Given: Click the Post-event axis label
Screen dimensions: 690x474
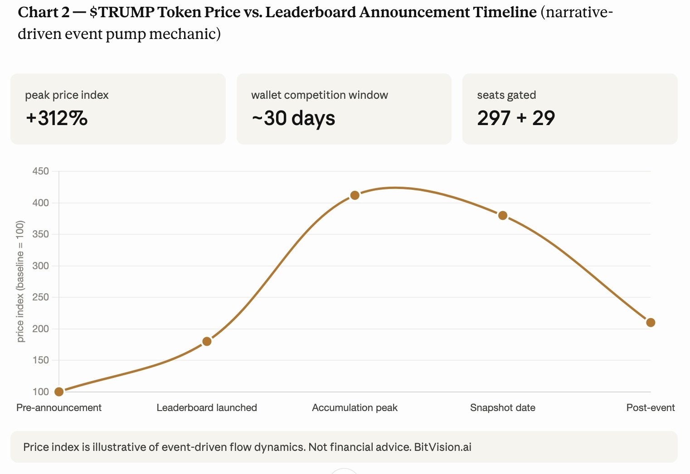Looking at the screenshot, I should click(x=650, y=407).
